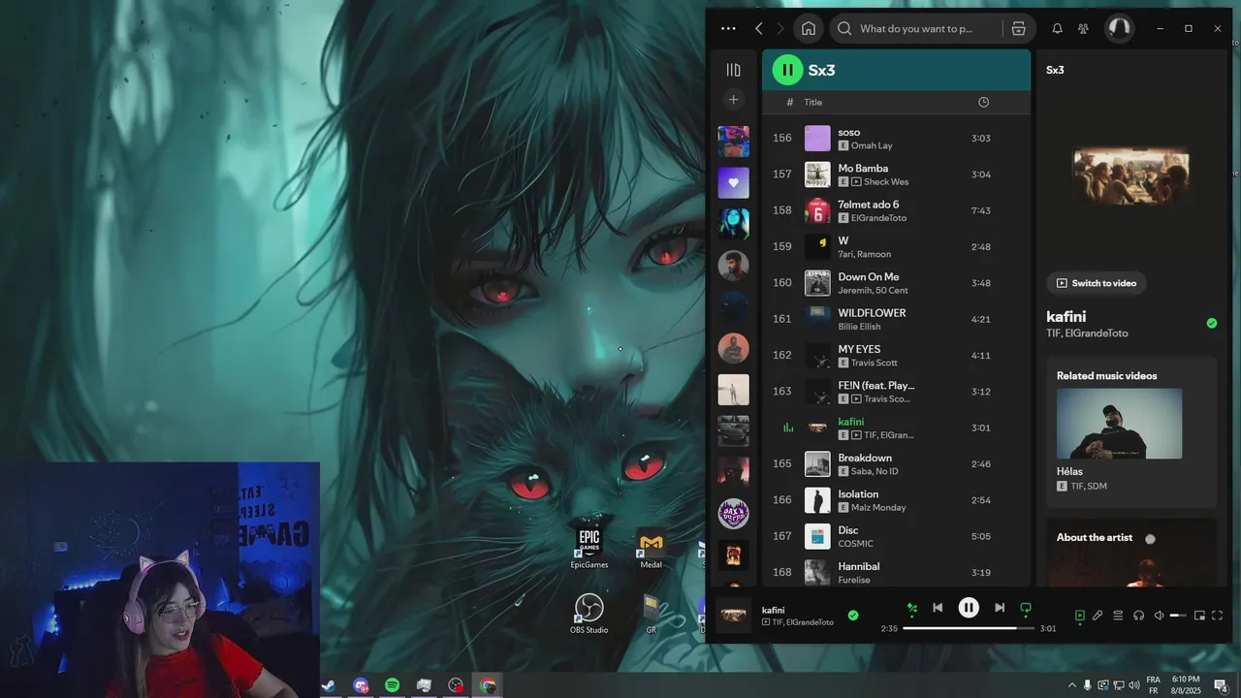Play the track soso by Omah Lay
This screenshot has width=1241, height=698.
pos(896,139)
